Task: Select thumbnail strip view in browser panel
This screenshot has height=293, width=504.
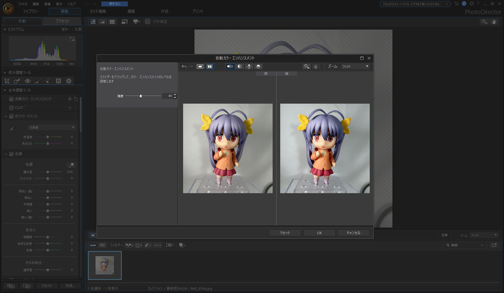Action: (x=93, y=245)
